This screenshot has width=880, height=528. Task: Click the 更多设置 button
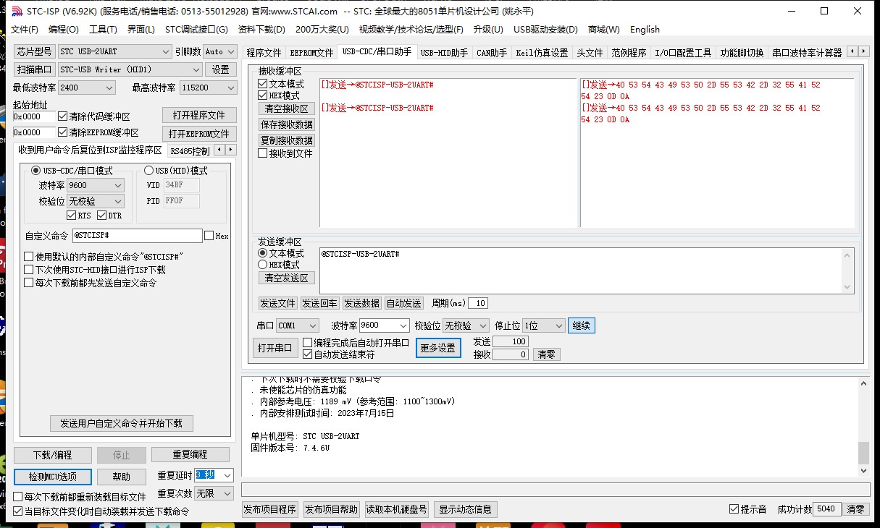(x=438, y=348)
